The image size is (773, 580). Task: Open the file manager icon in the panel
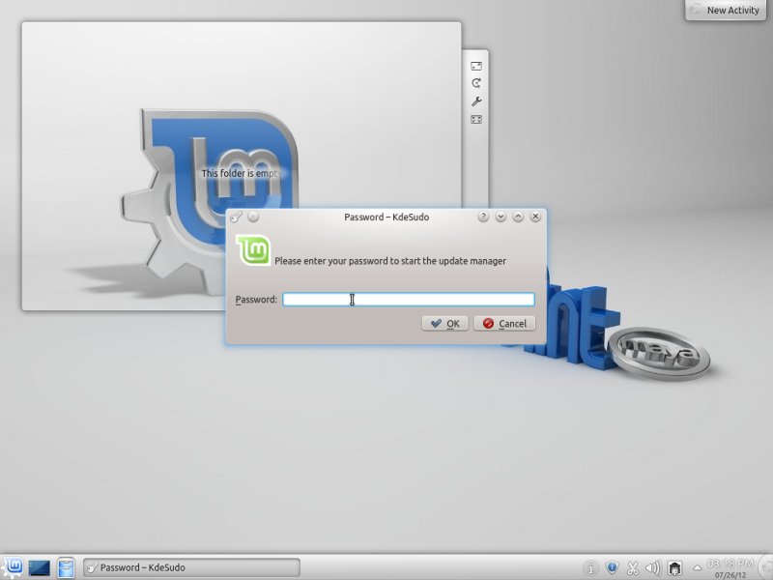(66, 567)
